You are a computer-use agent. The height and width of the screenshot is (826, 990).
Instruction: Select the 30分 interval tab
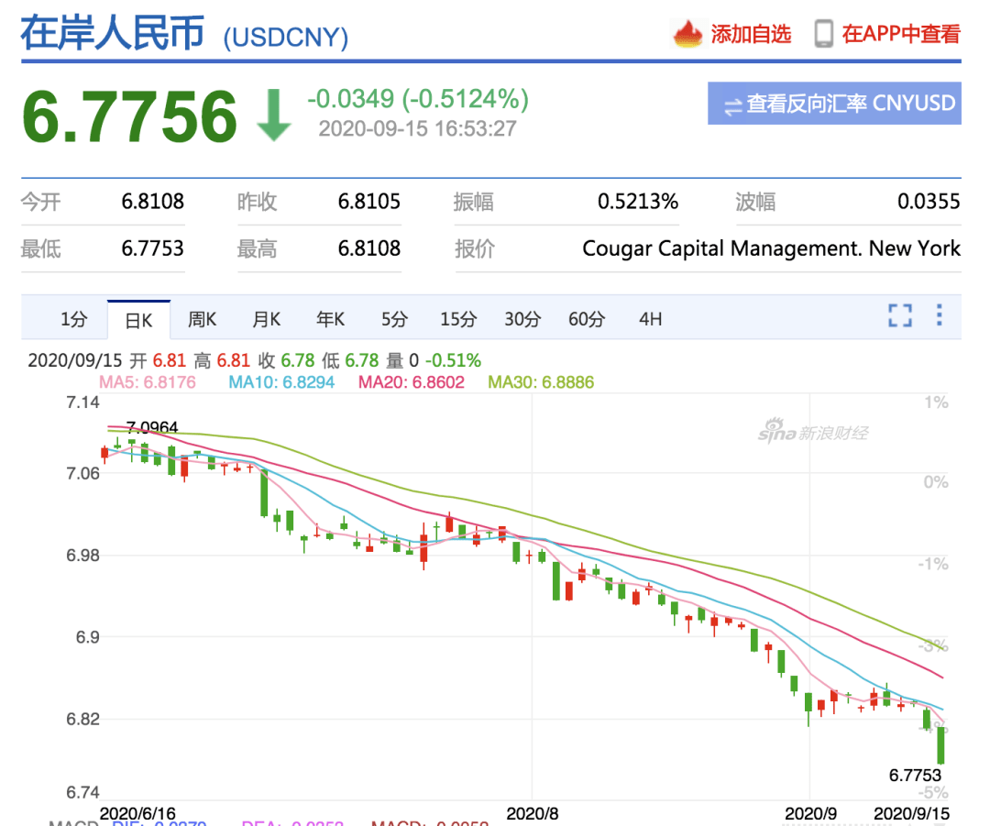click(x=522, y=320)
